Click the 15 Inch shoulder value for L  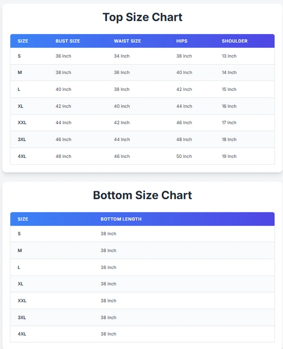[x=229, y=89]
